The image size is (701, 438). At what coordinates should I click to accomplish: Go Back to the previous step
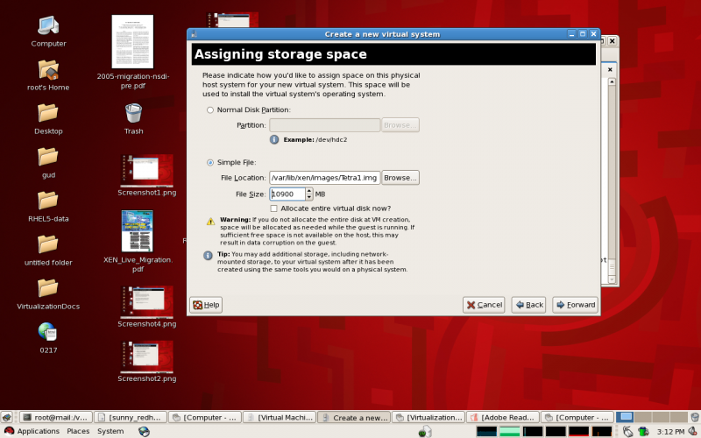(529, 305)
